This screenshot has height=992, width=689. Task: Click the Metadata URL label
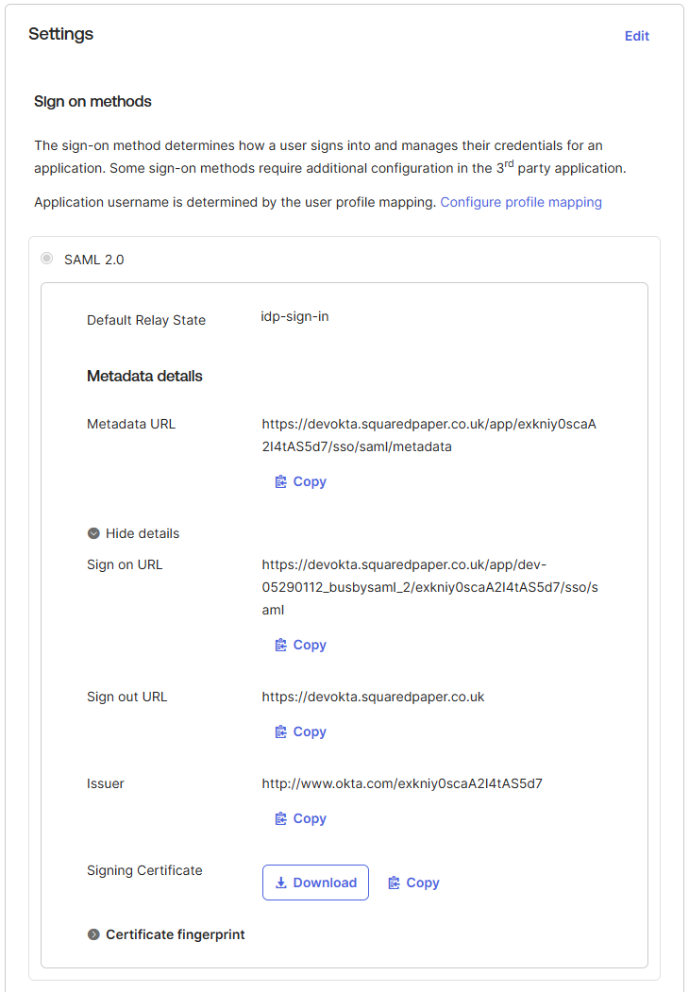click(x=131, y=424)
